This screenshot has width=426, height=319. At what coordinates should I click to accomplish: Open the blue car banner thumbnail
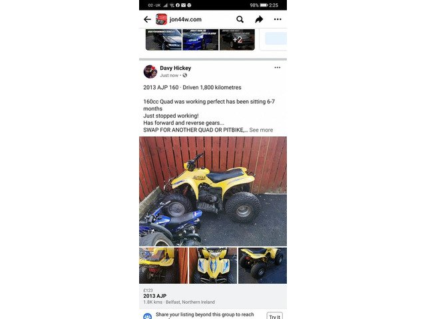pyautogui.click(x=200, y=40)
